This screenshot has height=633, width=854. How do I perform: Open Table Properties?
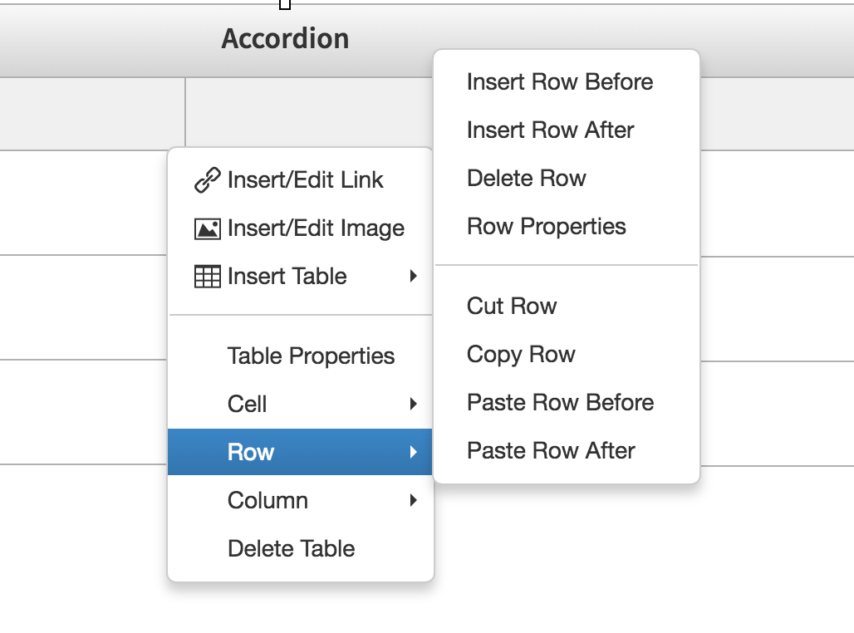311,356
